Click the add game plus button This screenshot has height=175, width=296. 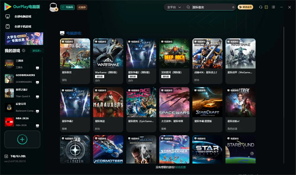click(x=22, y=139)
